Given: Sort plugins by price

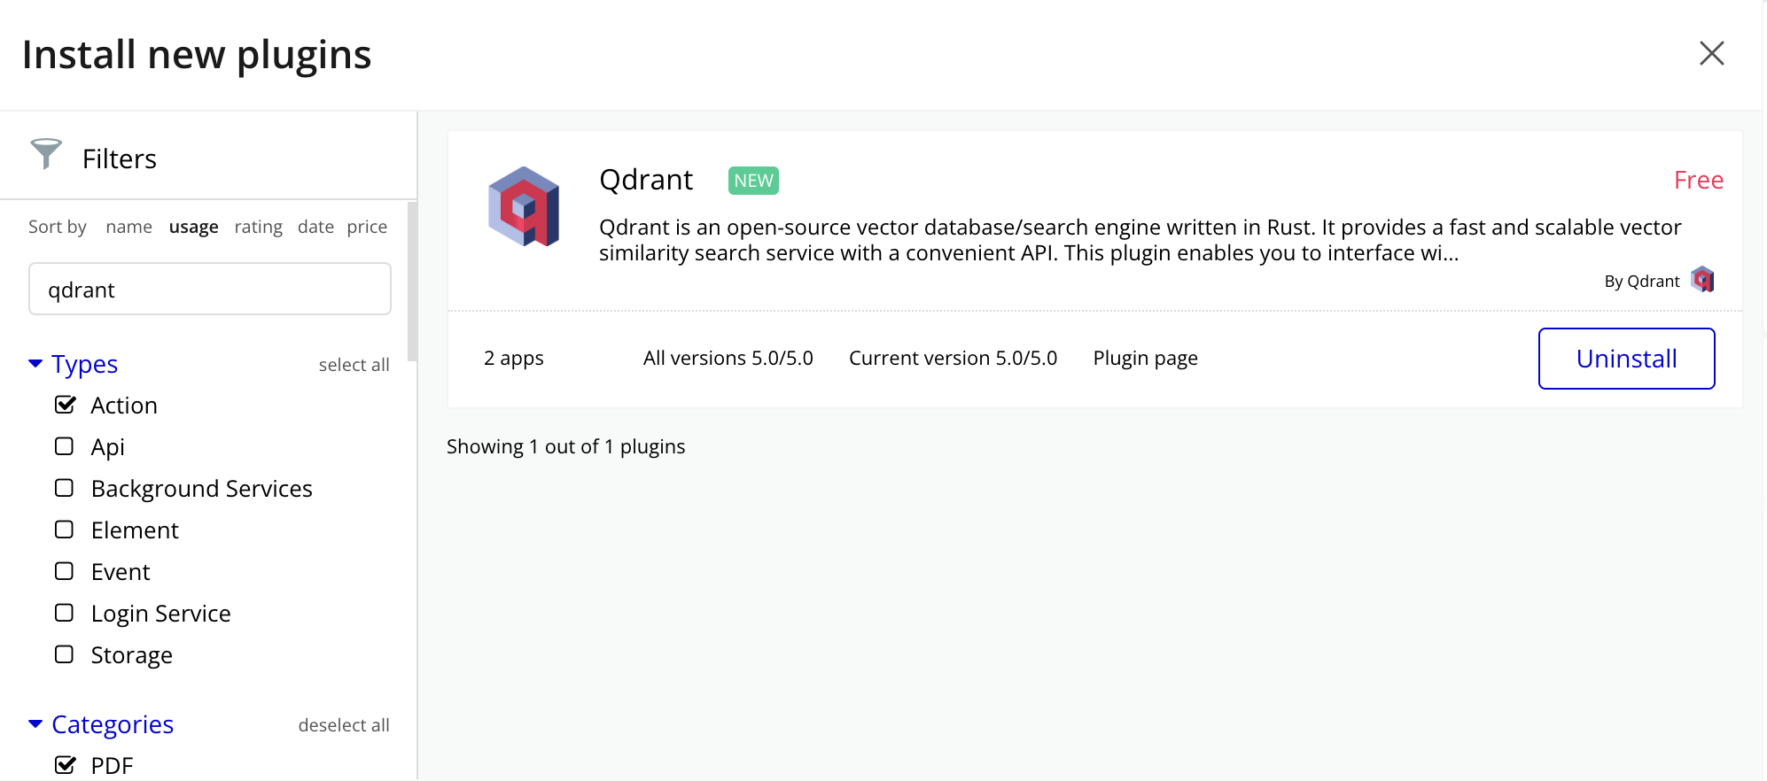Looking at the screenshot, I should tap(367, 227).
